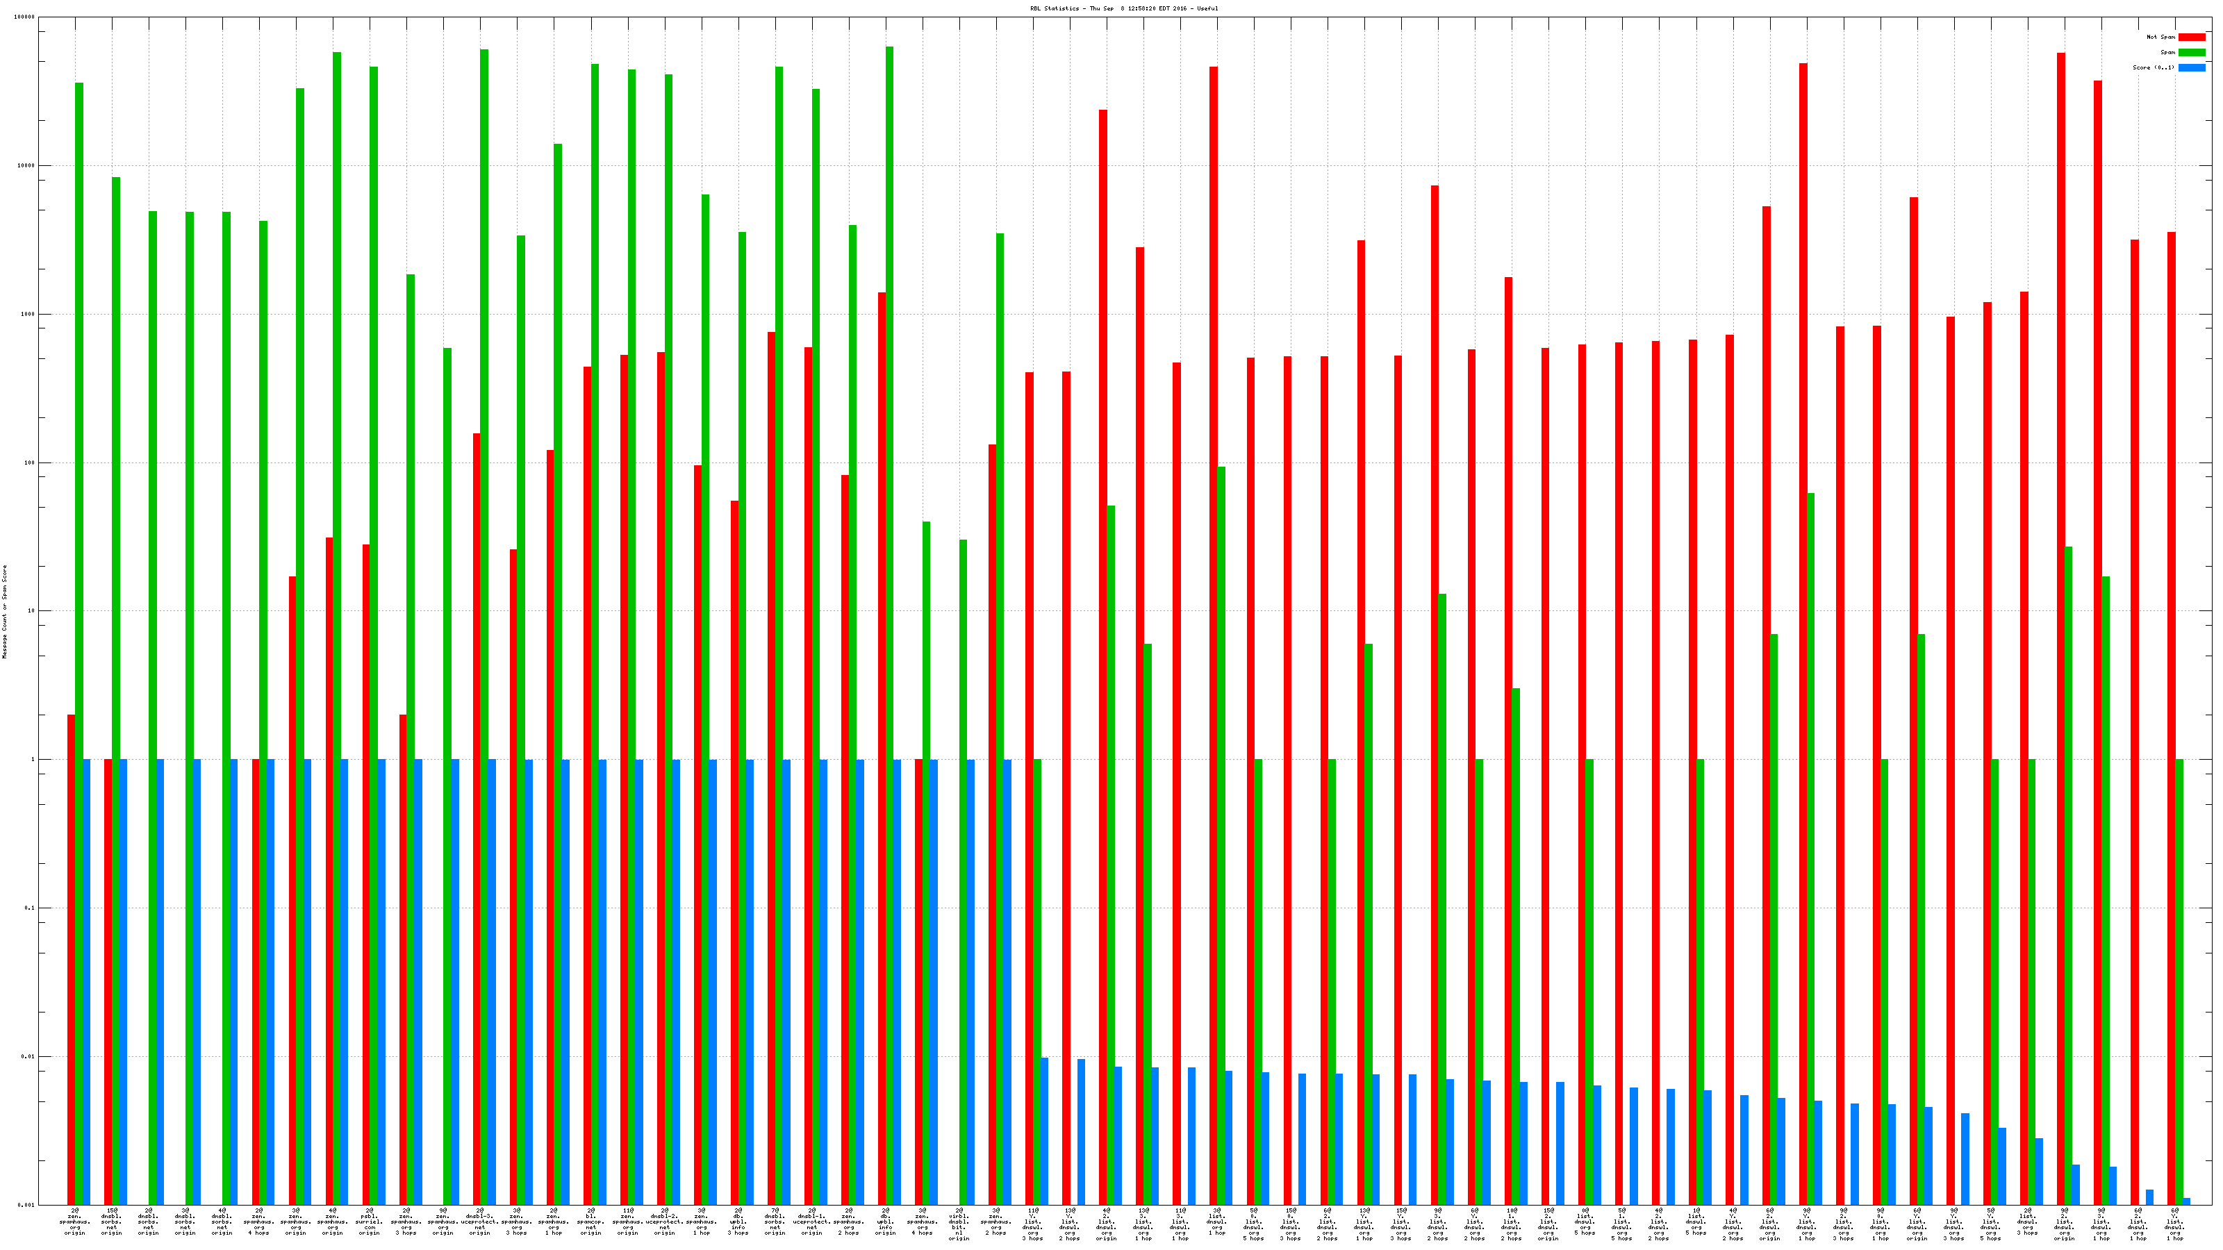Click the 7@ dnsbl.sorbs.net origin x-axis label

coord(775,1222)
